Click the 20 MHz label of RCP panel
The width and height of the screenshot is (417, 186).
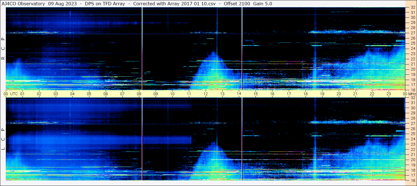(x=413, y=69)
